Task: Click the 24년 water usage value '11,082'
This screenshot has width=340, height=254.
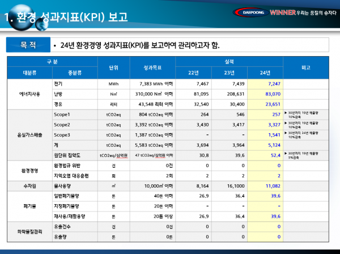Action: [x=273, y=186]
